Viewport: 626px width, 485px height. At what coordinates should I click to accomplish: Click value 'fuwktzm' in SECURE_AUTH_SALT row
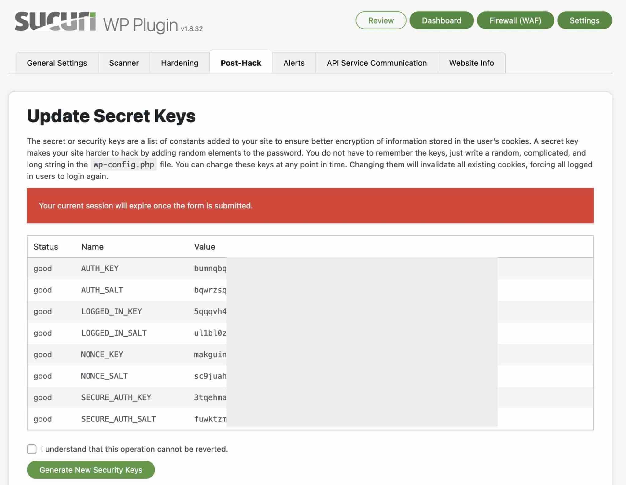coord(210,419)
